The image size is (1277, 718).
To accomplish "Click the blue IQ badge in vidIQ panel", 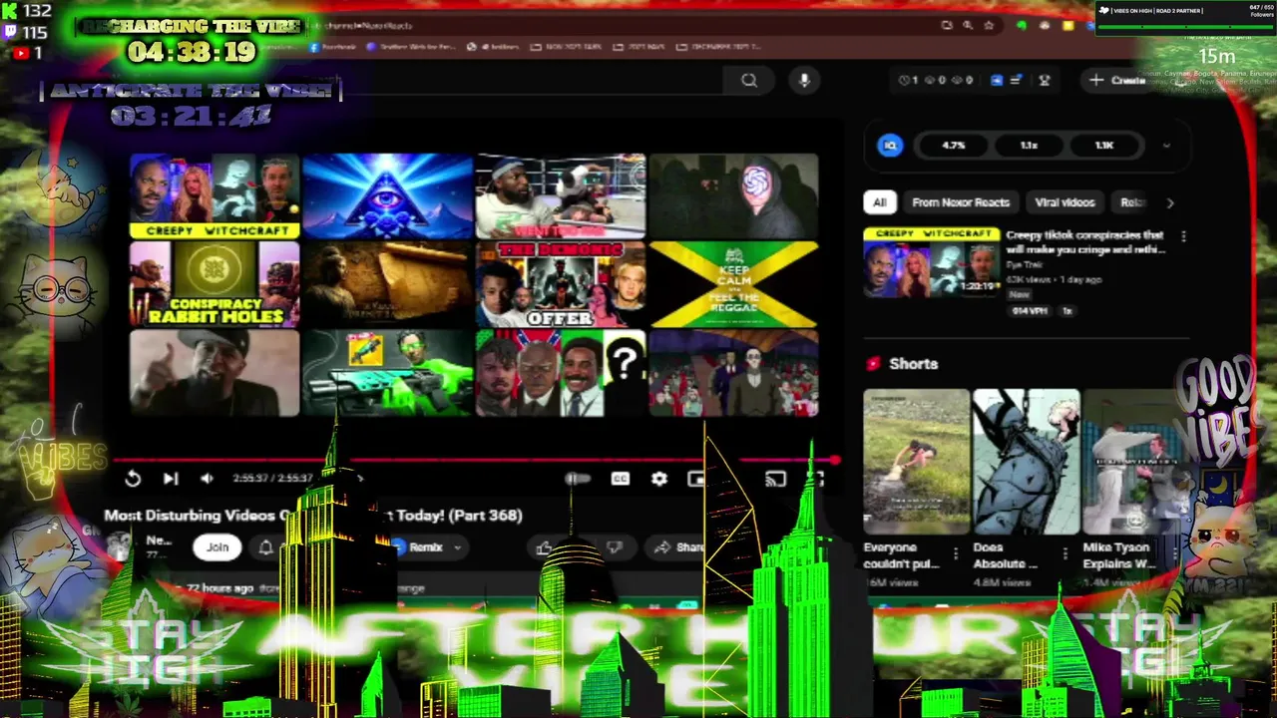I will pyautogui.click(x=890, y=146).
